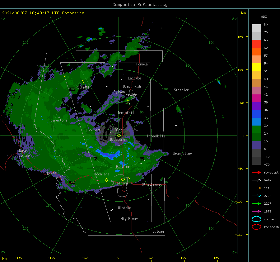Select the light gray 80-70 dBZ swatch
Viewport: 280px width, 262px height.
(x=256, y=28)
